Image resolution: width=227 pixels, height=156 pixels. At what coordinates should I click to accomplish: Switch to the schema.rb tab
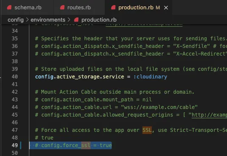pos(28,7)
